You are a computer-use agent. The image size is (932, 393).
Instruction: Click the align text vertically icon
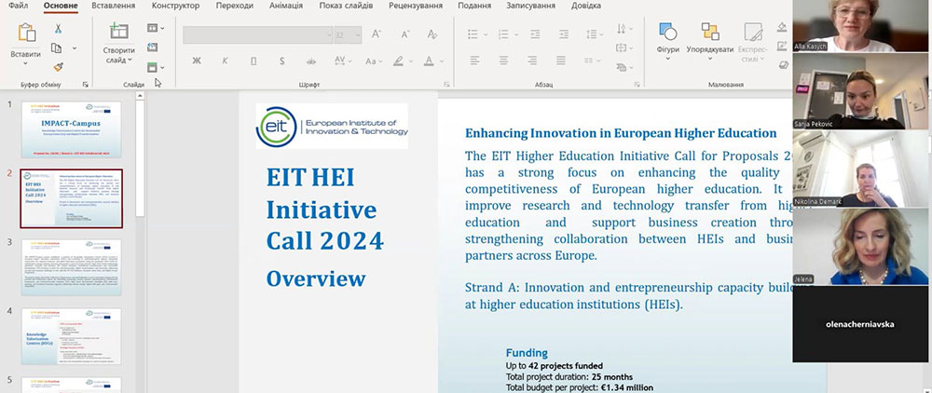point(621,48)
